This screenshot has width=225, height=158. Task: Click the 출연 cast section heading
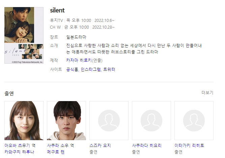(x=9, y=93)
